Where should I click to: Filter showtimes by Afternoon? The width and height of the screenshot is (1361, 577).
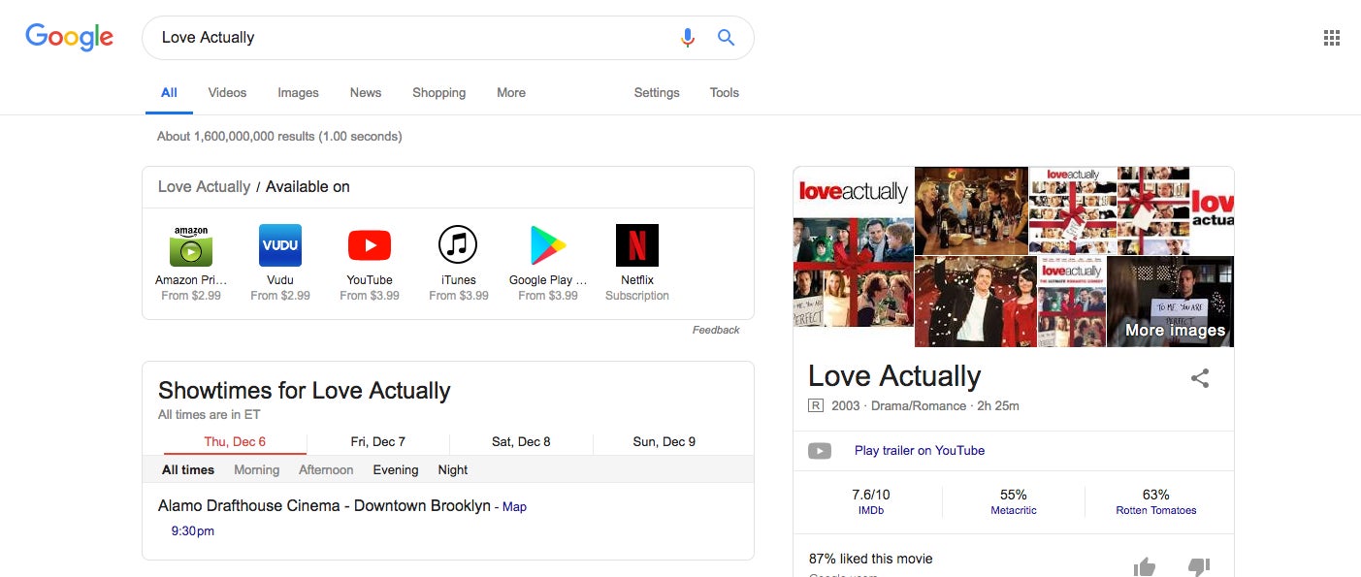pyautogui.click(x=326, y=470)
